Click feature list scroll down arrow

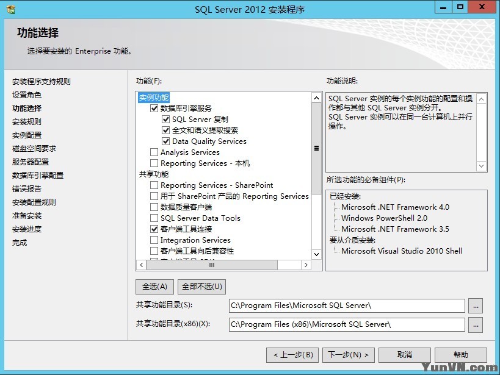pyautogui.click(x=316, y=254)
